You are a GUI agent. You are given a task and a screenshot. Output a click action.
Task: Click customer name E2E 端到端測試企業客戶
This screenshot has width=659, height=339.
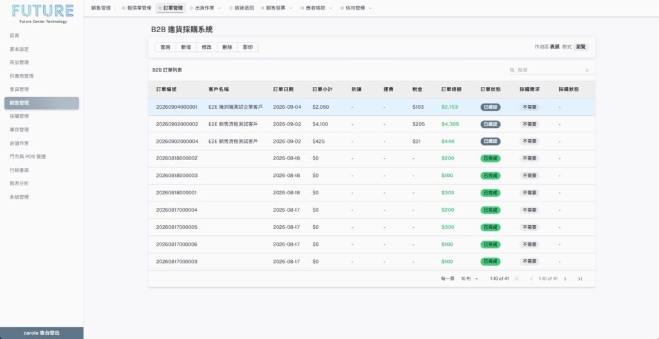(236, 107)
